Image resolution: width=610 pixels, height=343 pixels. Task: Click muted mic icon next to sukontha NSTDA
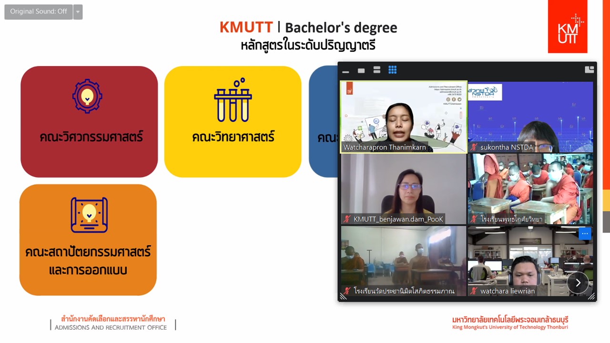(x=474, y=147)
